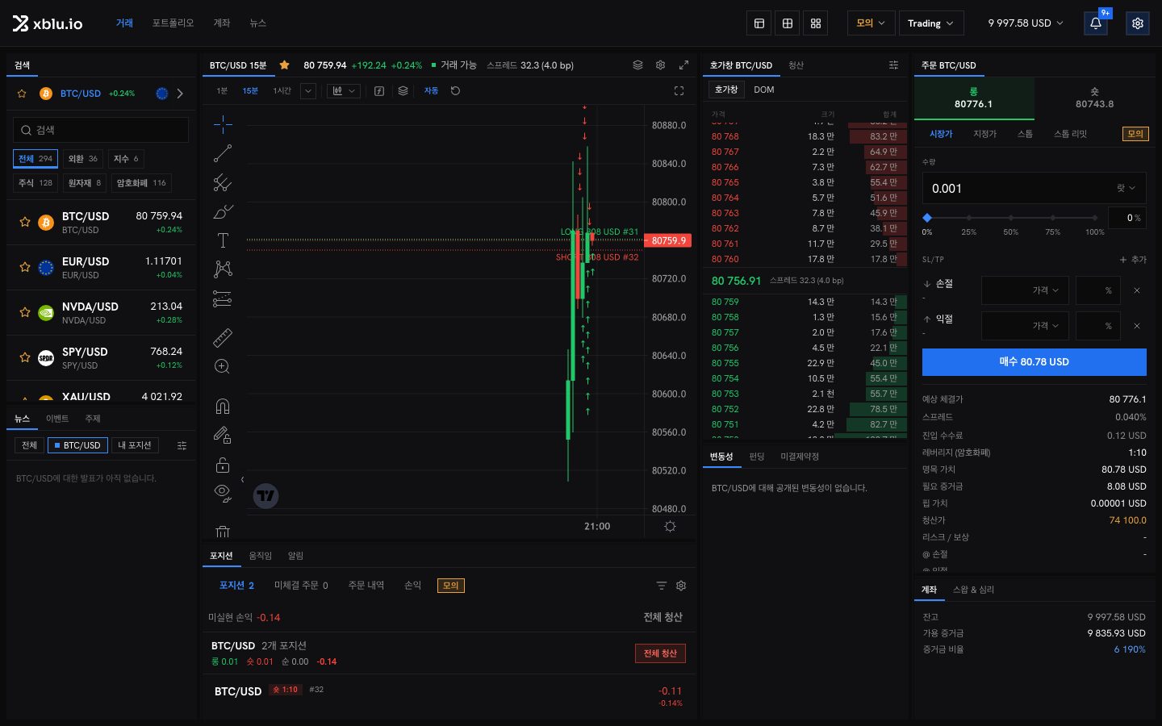Viewport: 1162px width, 726px height.
Task: Select the long side at 80776.1
Action: click(x=974, y=98)
